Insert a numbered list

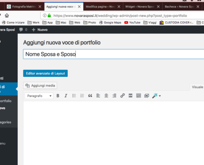(82, 96)
